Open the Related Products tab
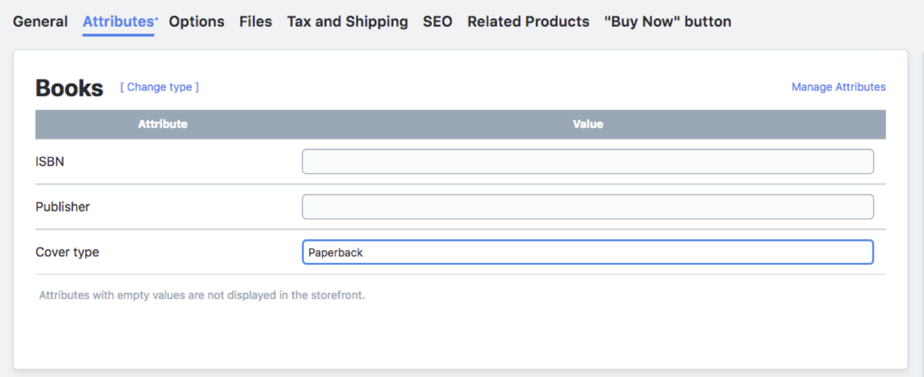The height and width of the screenshot is (377, 924). [x=529, y=22]
